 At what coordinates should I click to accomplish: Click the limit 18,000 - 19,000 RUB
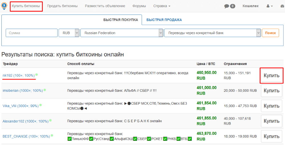tap(240, 136)
